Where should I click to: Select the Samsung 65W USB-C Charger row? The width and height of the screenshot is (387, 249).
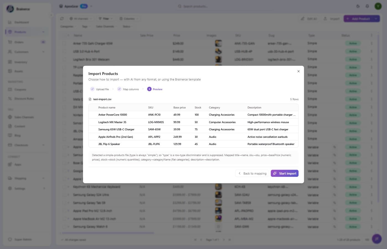coord(193,129)
